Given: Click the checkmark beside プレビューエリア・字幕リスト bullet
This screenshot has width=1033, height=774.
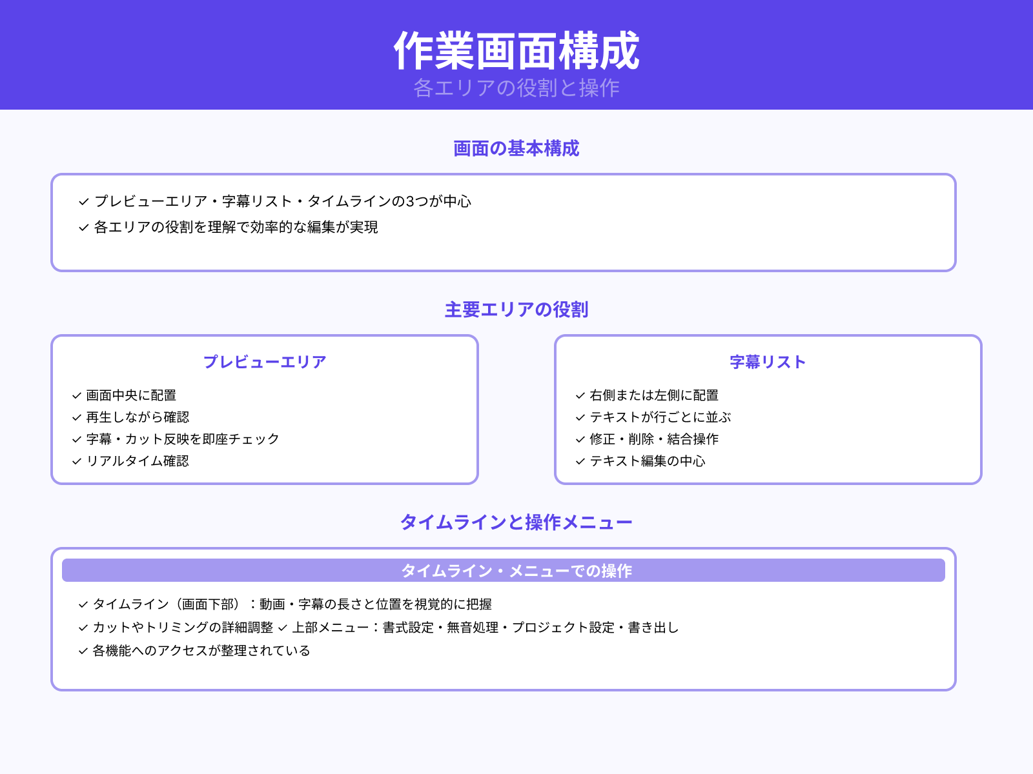Looking at the screenshot, I should point(83,201).
